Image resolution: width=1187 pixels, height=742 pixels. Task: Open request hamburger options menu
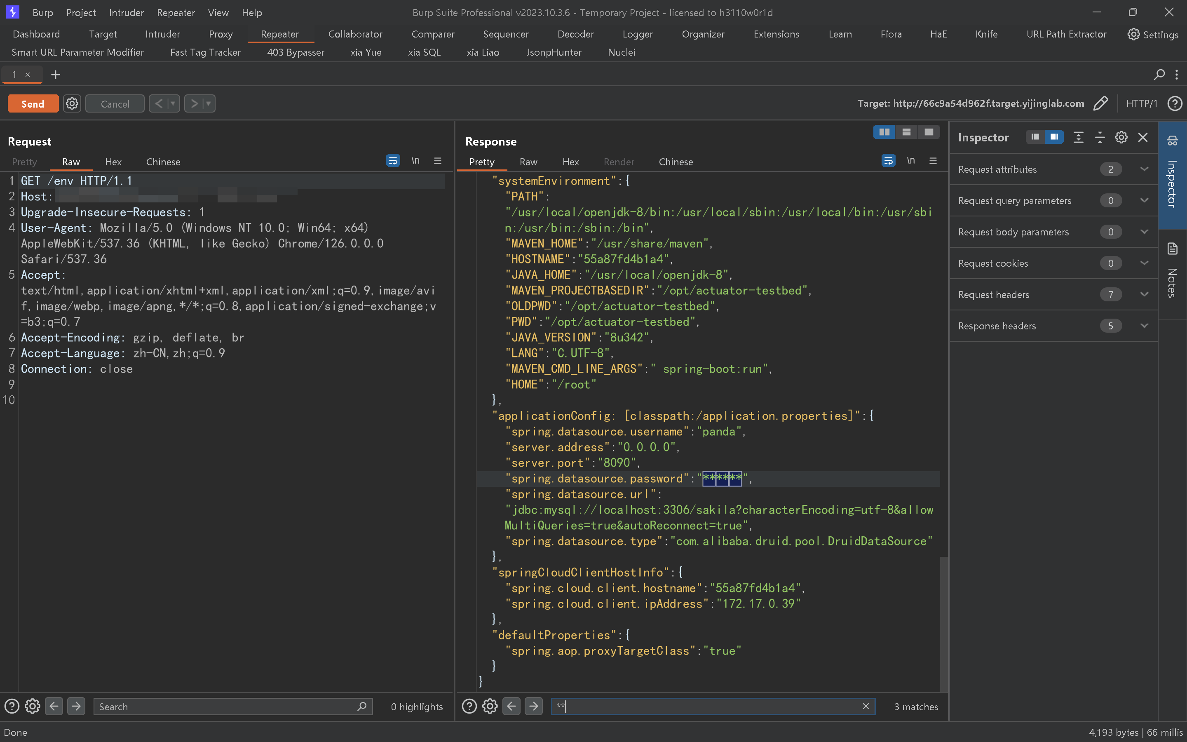coord(438,161)
